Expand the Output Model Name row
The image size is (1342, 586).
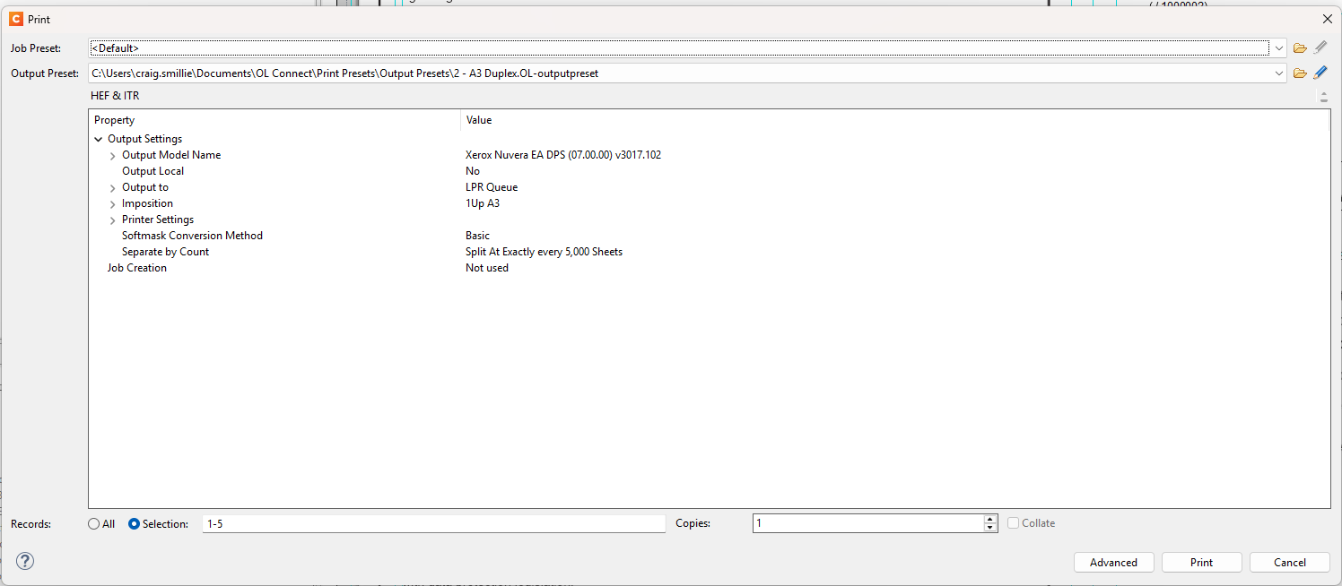click(x=113, y=156)
